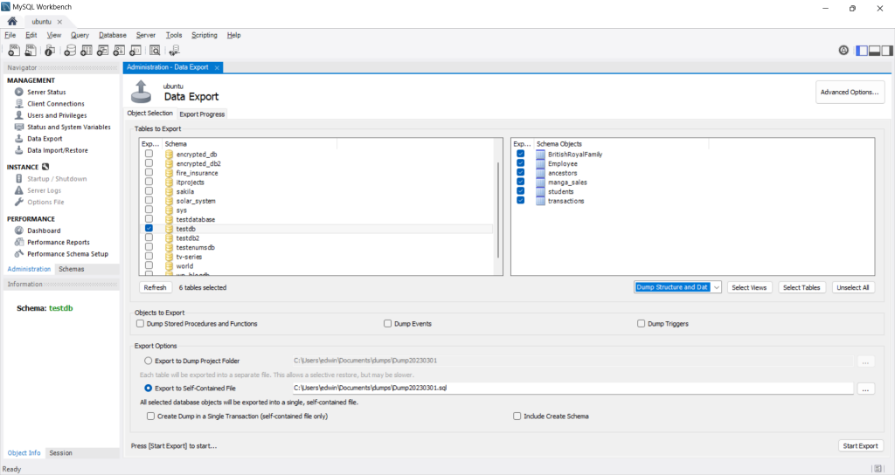Create a new stored procedure toolbar icon
895x475 pixels.
[119, 51]
